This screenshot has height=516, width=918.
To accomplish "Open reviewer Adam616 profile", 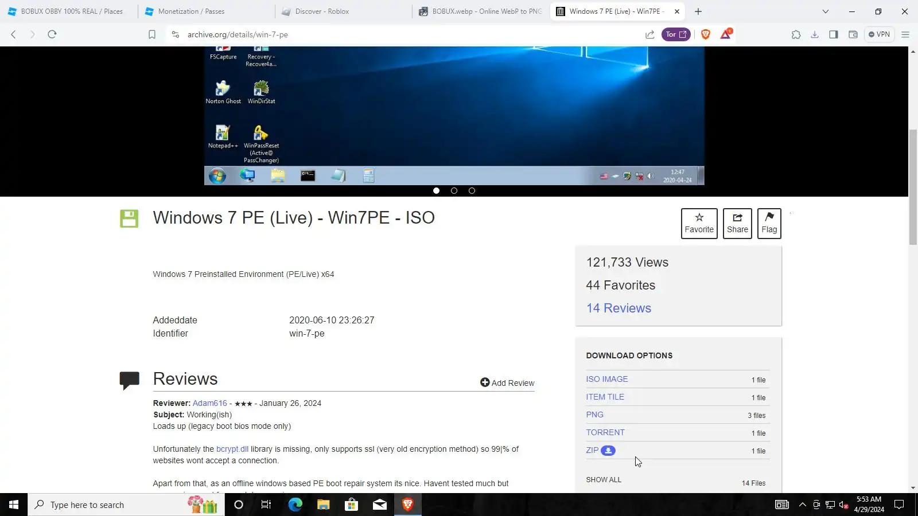I will pyautogui.click(x=210, y=404).
